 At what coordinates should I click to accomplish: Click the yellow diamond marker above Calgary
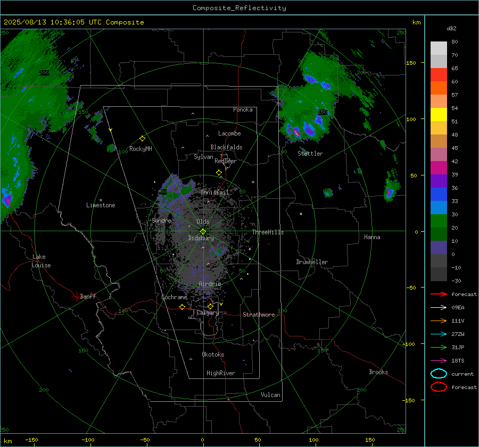[x=210, y=306]
